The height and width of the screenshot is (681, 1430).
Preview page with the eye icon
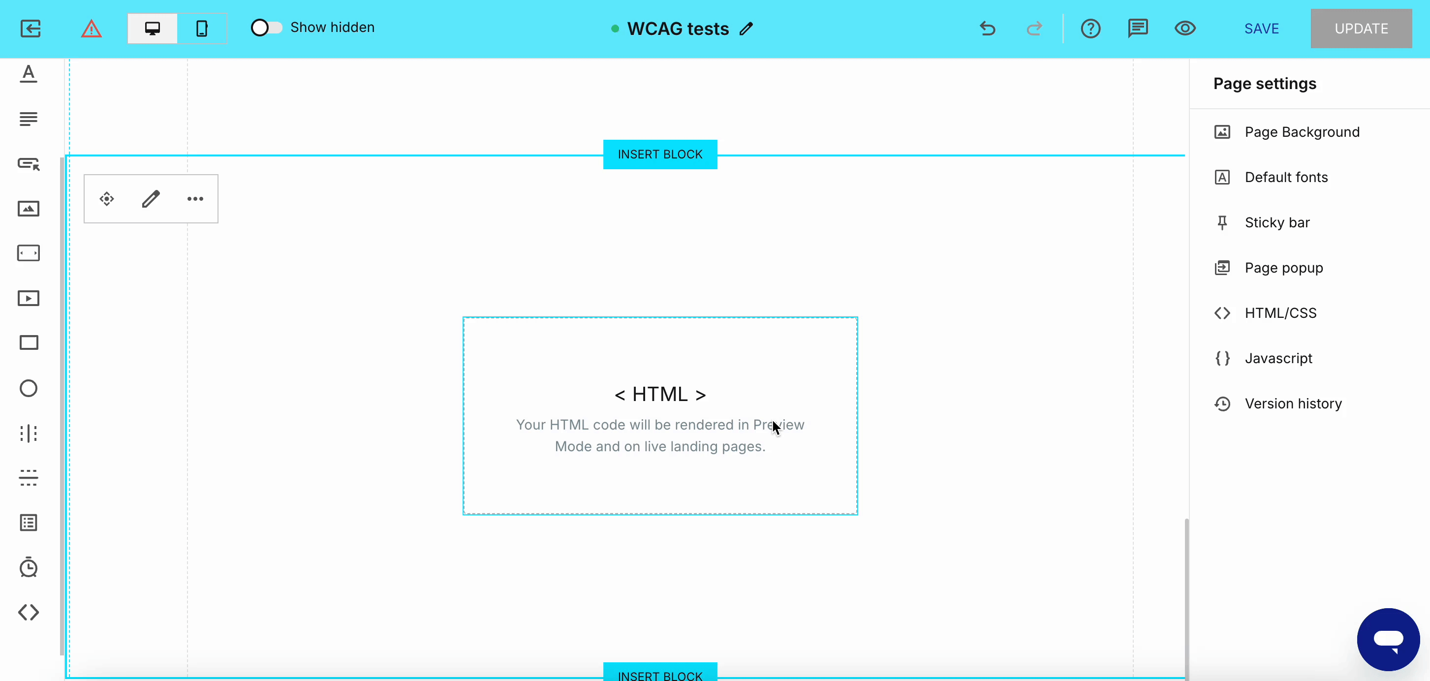(x=1184, y=29)
